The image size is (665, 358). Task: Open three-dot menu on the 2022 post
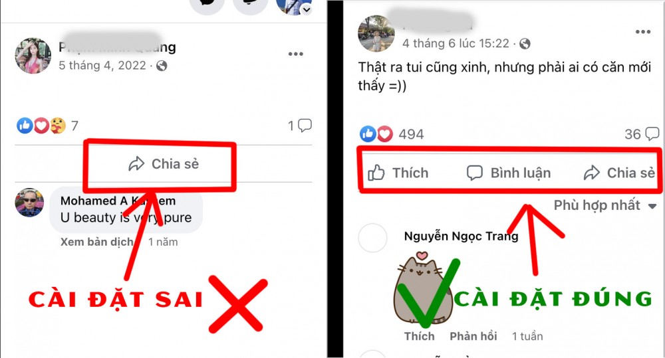tap(296, 54)
